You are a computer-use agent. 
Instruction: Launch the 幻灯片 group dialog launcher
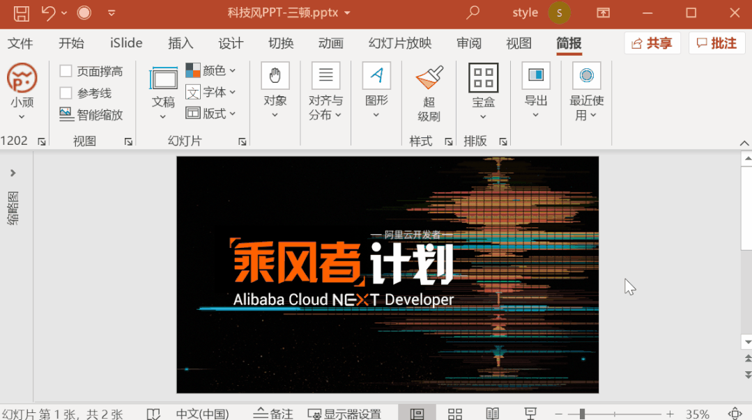click(243, 141)
